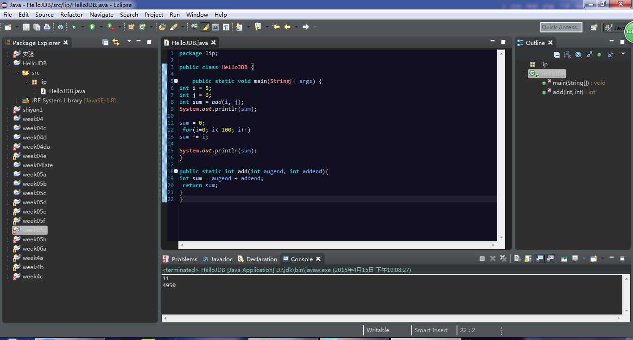The height and width of the screenshot is (340, 633).
Task: Open Package Explorer View Menu dropdown
Action: pyautogui.click(x=129, y=41)
